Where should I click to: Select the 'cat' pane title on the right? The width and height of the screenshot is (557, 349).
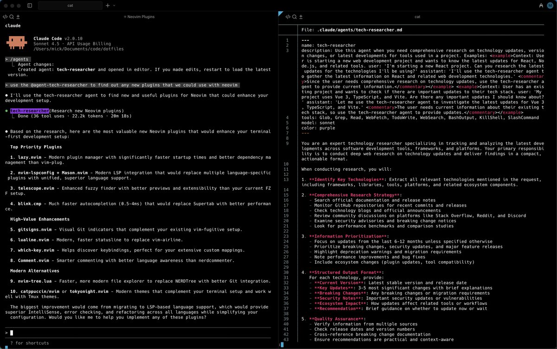click(x=417, y=17)
